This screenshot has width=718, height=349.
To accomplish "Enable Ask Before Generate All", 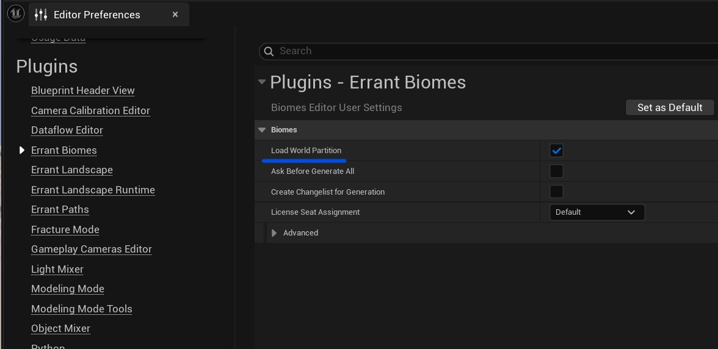I will (x=556, y=171).
